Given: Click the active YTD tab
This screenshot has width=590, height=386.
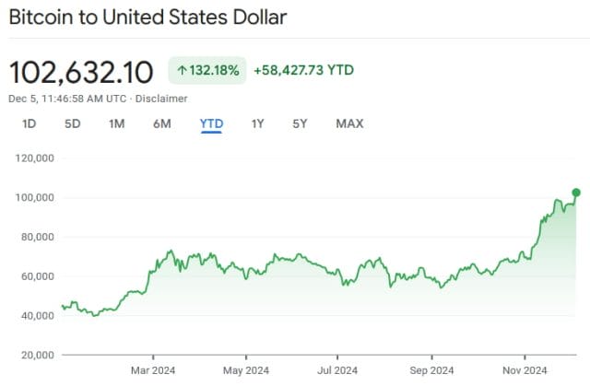Looking at the screenshot, I should (x=211, y=123).
